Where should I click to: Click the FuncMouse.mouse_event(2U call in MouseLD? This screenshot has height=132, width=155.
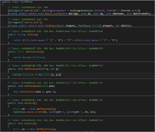[30, 112]
